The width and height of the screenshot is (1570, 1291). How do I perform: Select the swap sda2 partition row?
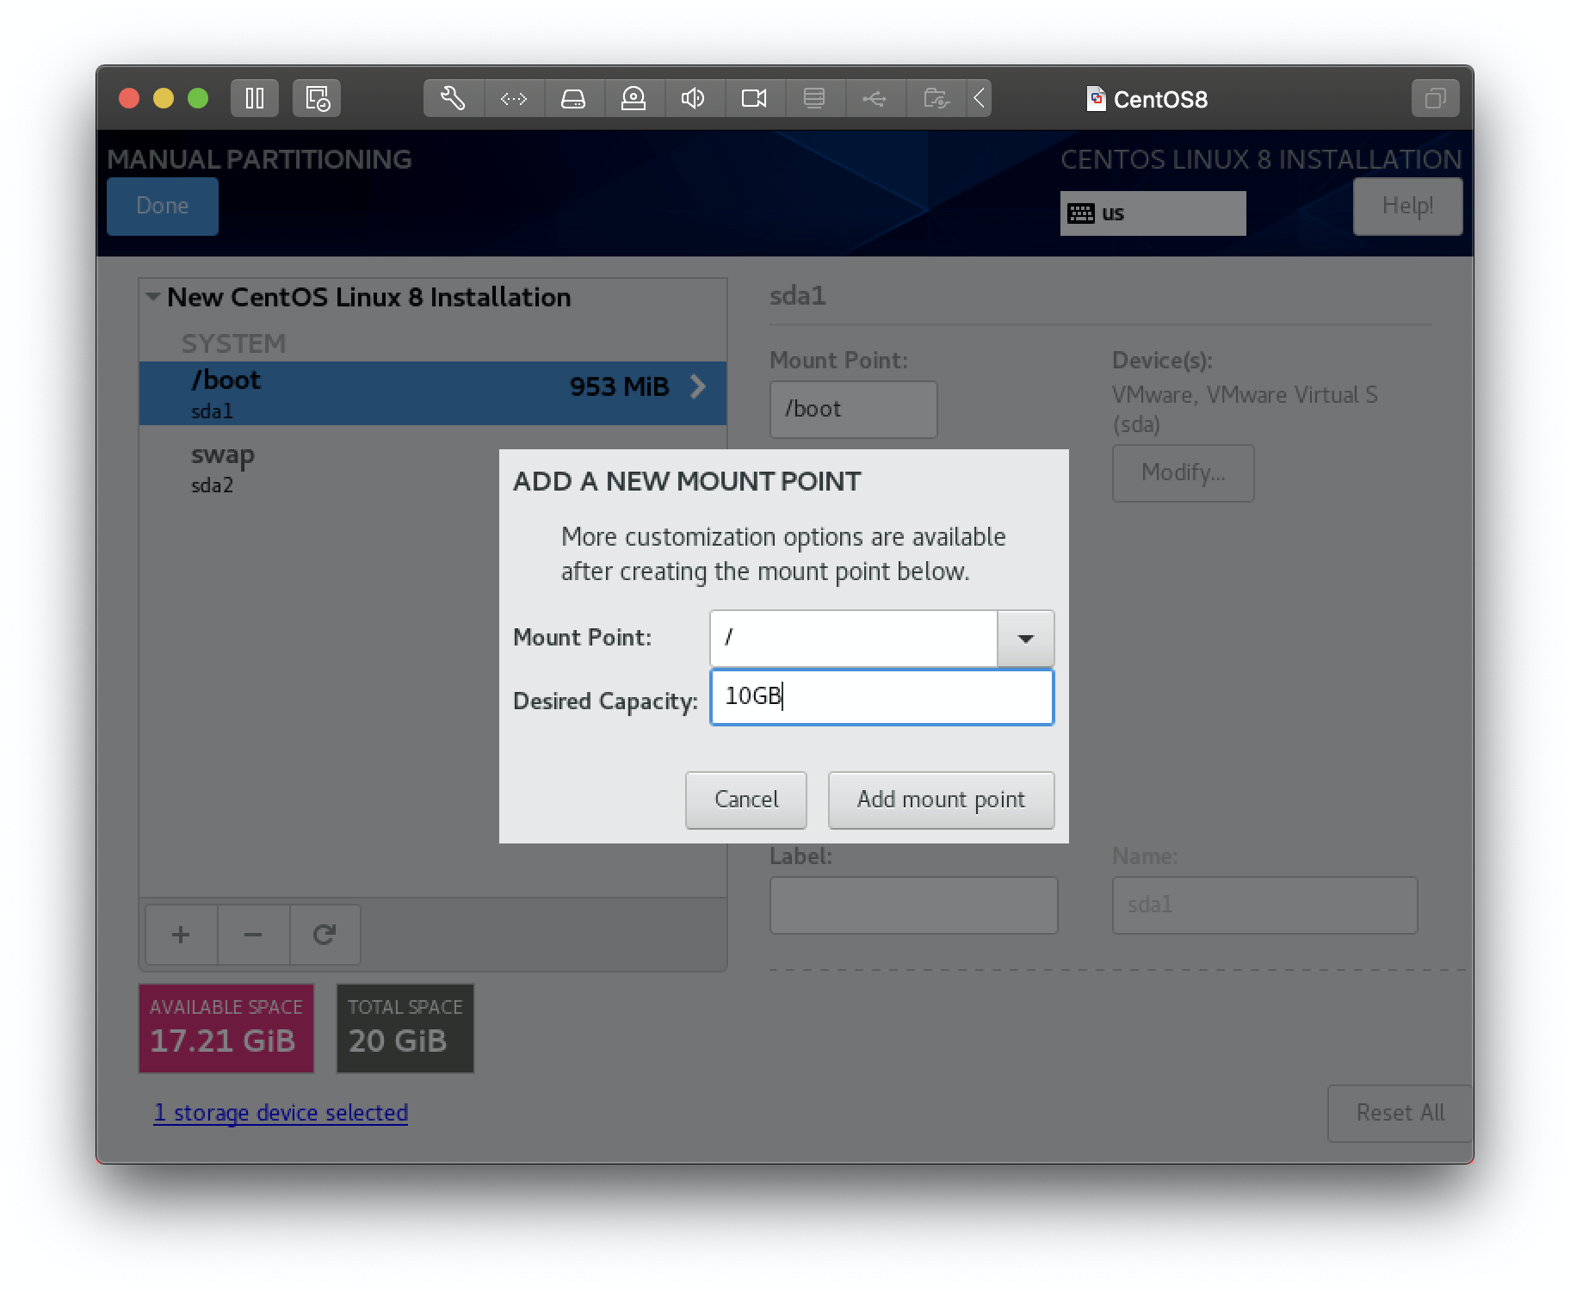(x=318, y=469)
